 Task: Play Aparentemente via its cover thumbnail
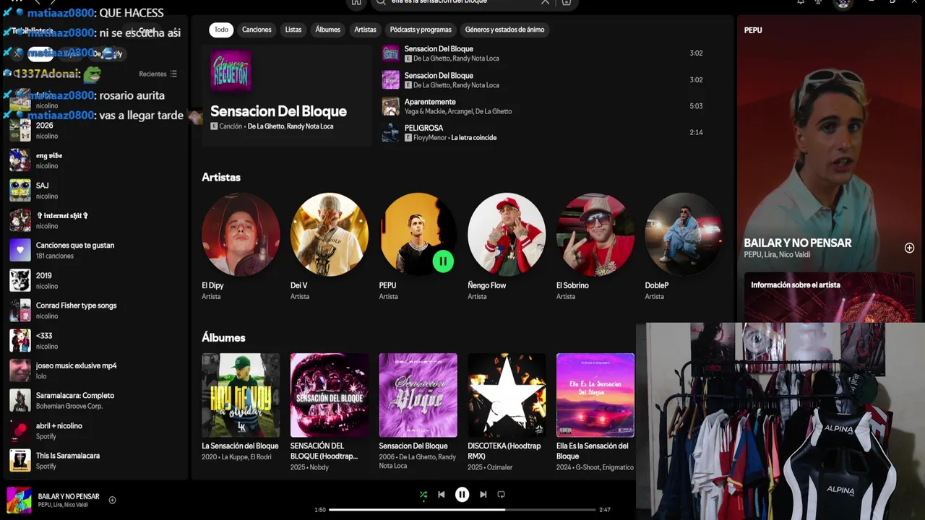[x=391, y=106]
